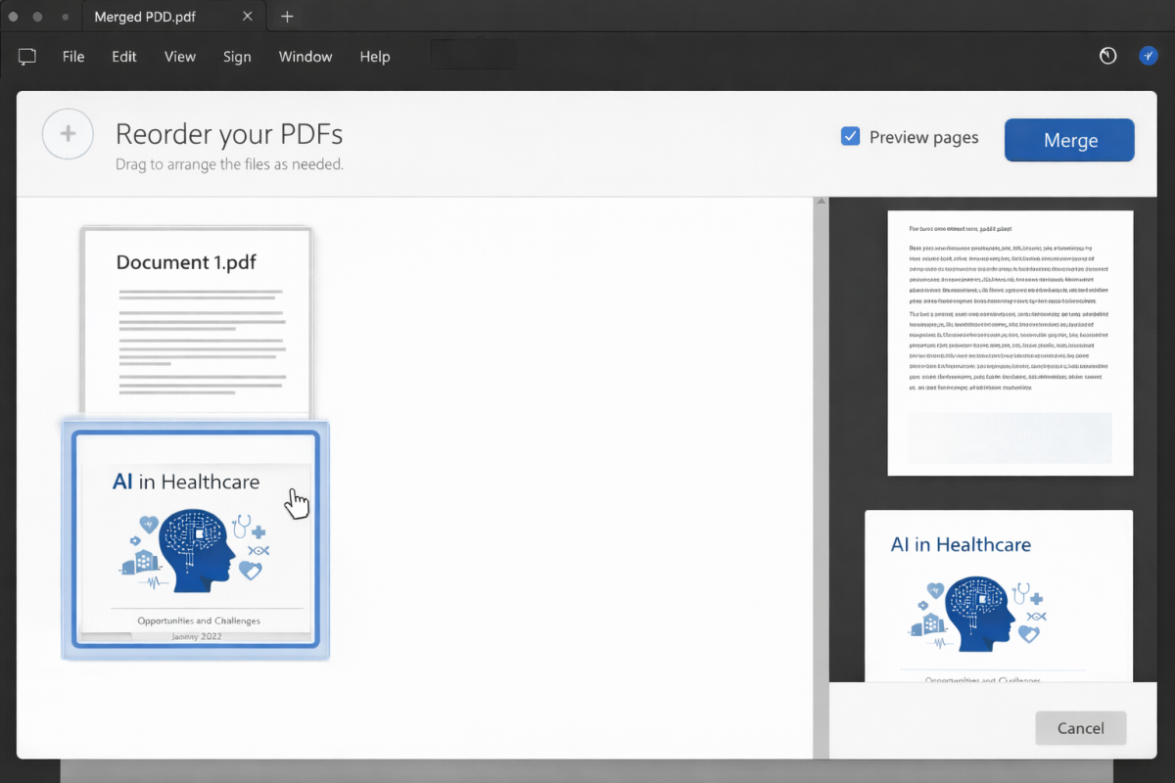Select the Document 1.pdf thumbnail
This screenshot has height=783, width=1175.
tap(197, 321)
